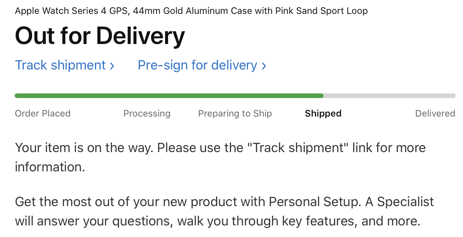Select the Processing progress stage
Image resolution: width=463 pixels, height=237 pixels.
pyautogui.click(x=147, y=113)
